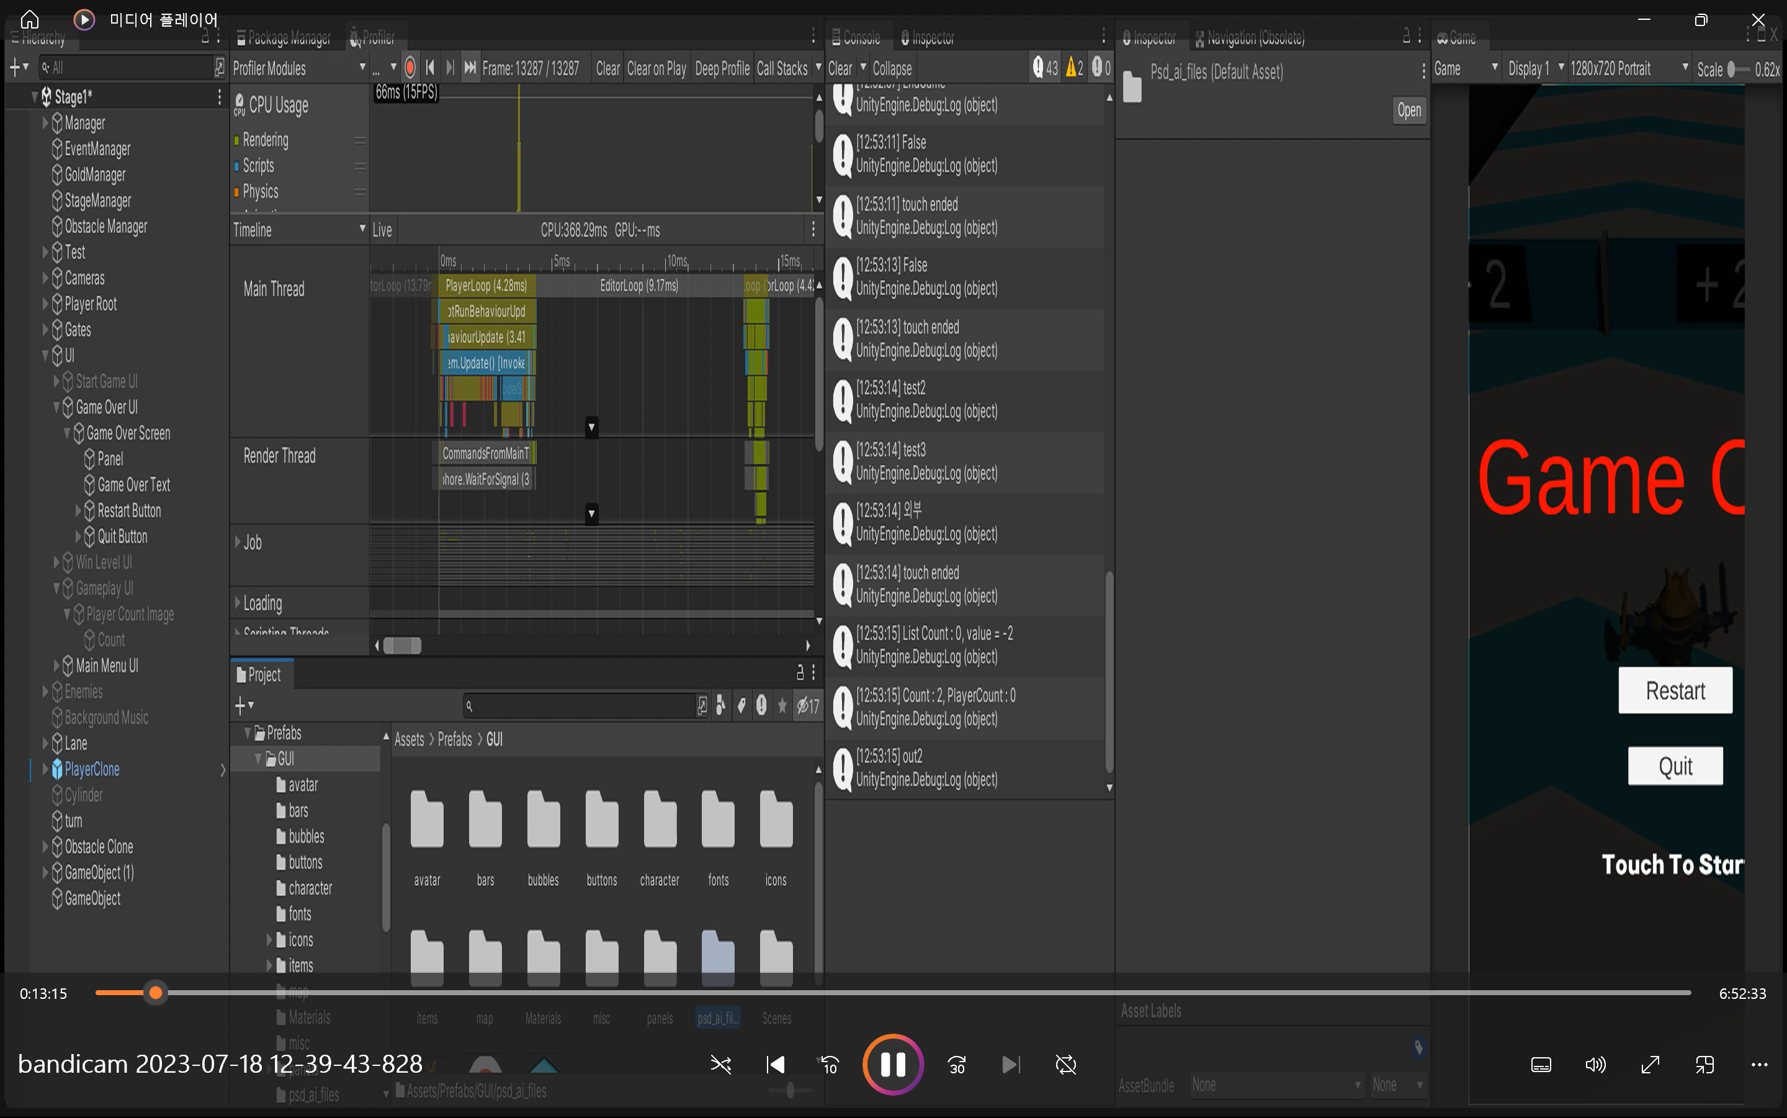Select the EventManager object
Screen dimensions: 1787x1118
pos(97,149)
